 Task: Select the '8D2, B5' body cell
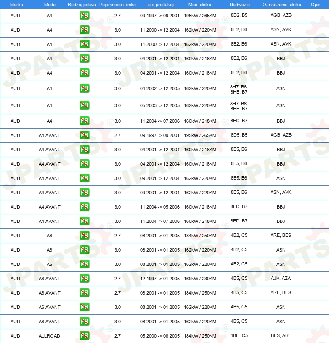239,15
